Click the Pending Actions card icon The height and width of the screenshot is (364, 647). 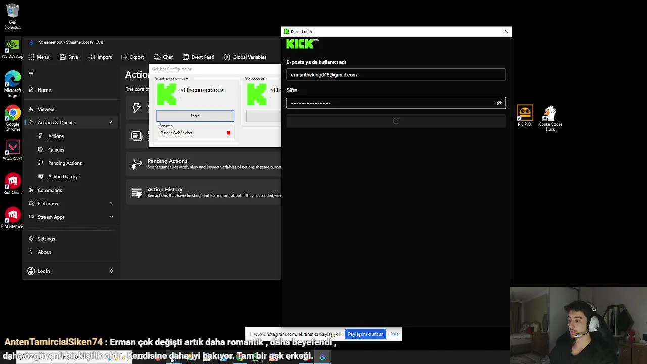tap(136, 164)
